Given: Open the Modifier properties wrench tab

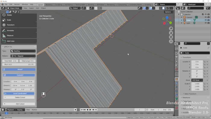Looking at the screenshot, I should point(177,83).
